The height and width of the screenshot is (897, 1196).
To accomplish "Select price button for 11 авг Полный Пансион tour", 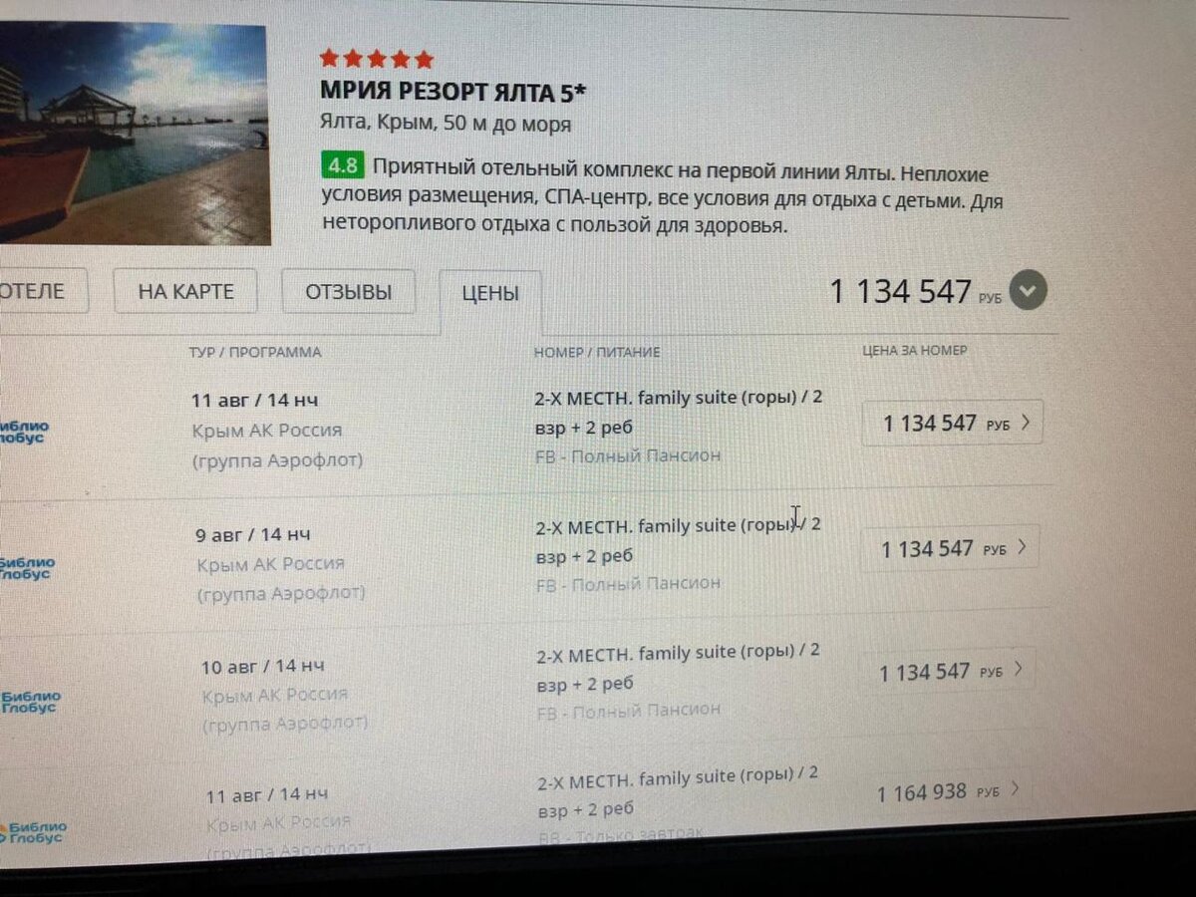I will (x=952, y=424).
